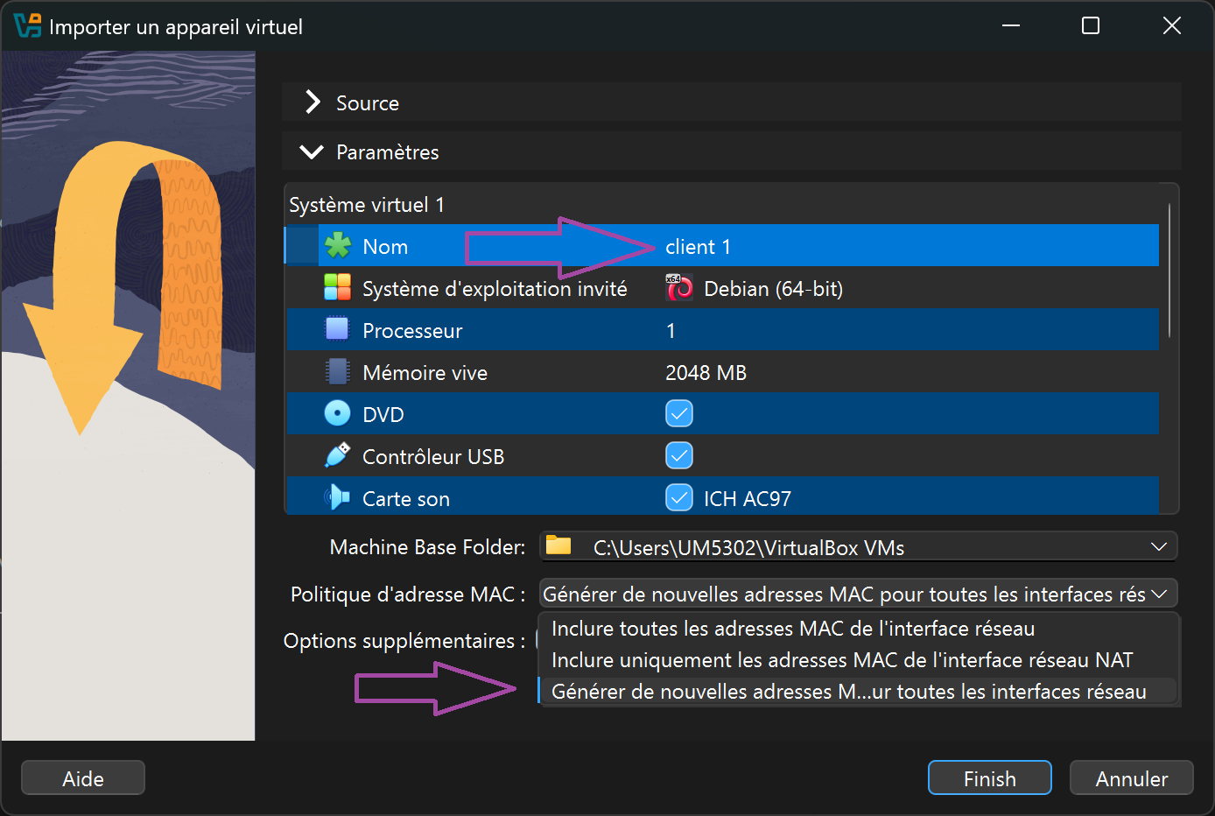Uncheck the DVD checkbox
Viewport: 1215px width, 816px height.
tap(679, 413)
